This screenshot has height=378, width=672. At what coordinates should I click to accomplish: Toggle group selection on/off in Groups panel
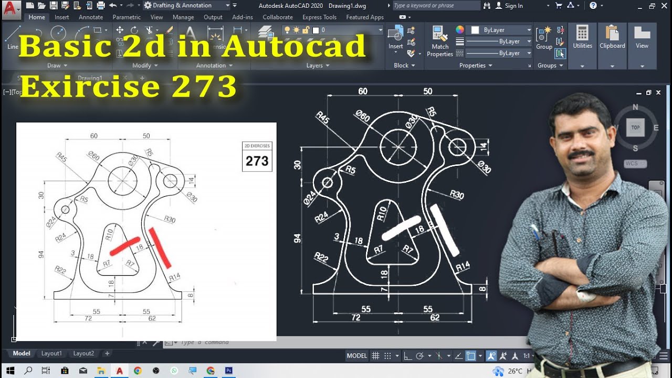pos(561,53)
